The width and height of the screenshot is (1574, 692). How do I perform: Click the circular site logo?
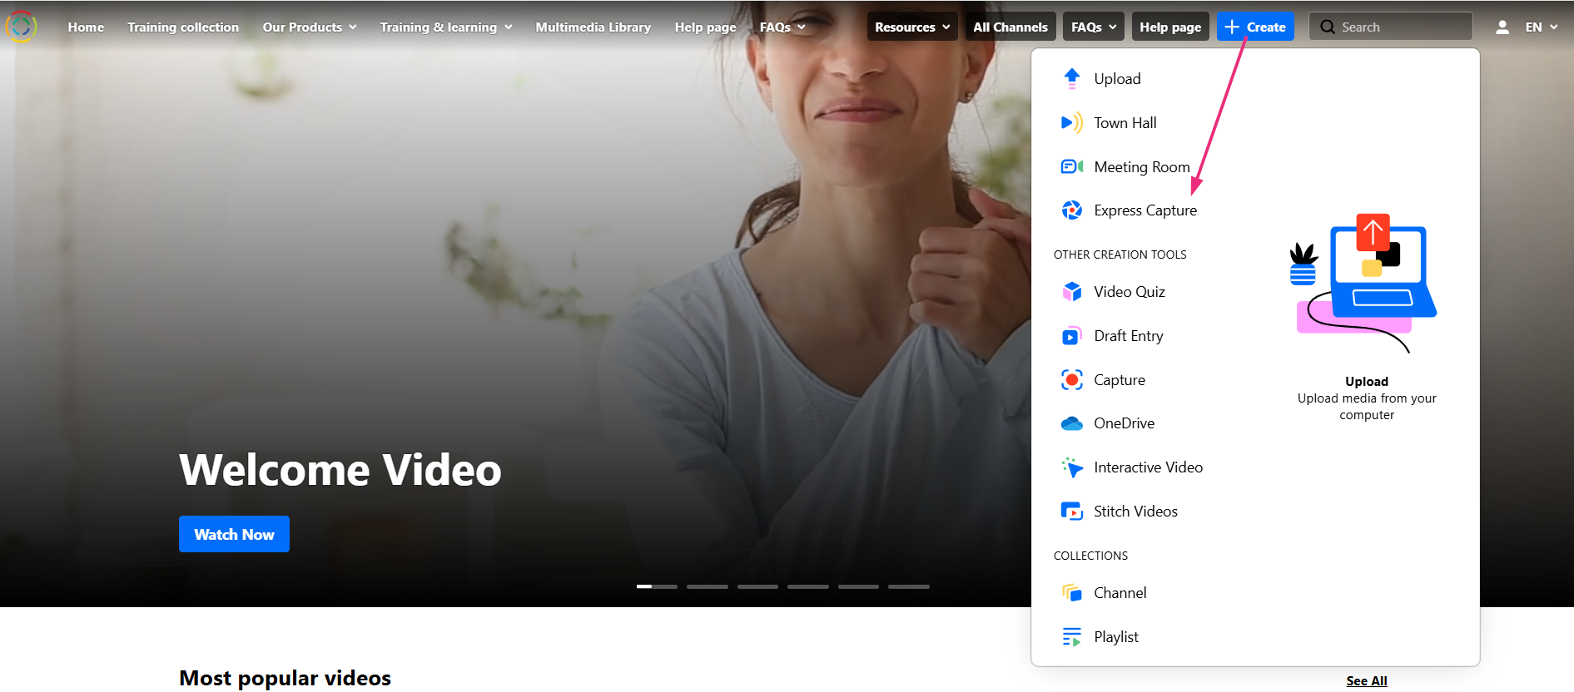[22, 27]
